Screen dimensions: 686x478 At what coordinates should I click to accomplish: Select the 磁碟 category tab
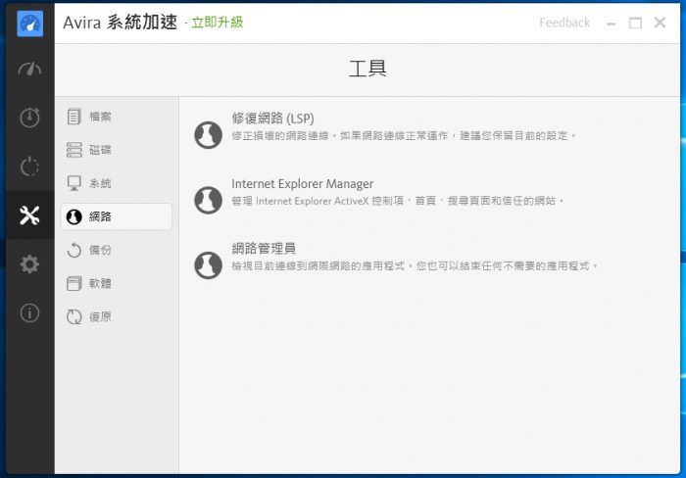[117, 150]
